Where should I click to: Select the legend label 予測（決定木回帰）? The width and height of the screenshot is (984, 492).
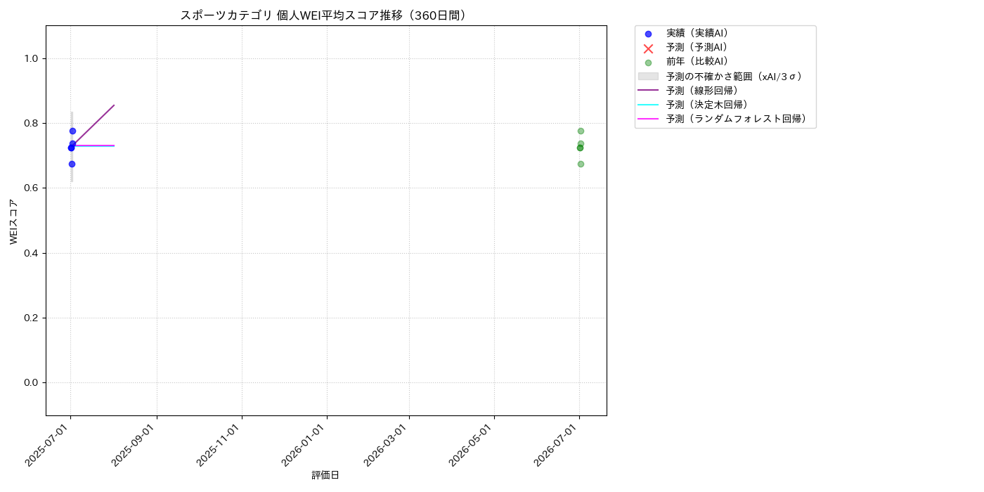coord(709,105)
